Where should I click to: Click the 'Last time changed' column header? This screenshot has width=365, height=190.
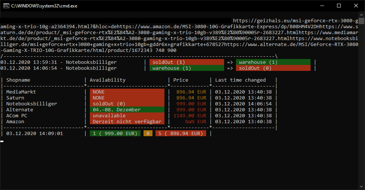[240, 80]
